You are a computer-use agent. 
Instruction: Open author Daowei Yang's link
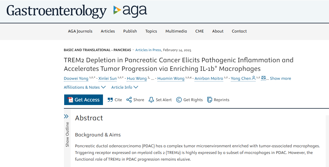[x=76, y=78]
